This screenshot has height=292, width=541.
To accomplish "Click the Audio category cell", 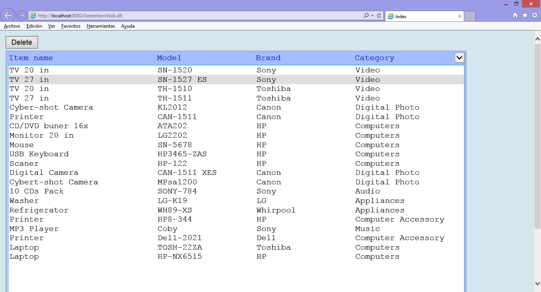I will pyautogui.click(x=368, y=191).
